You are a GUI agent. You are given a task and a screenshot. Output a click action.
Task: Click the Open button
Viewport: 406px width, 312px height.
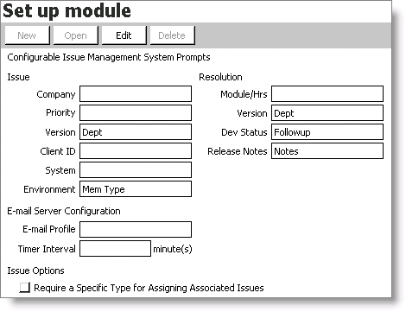click(76, 35)
